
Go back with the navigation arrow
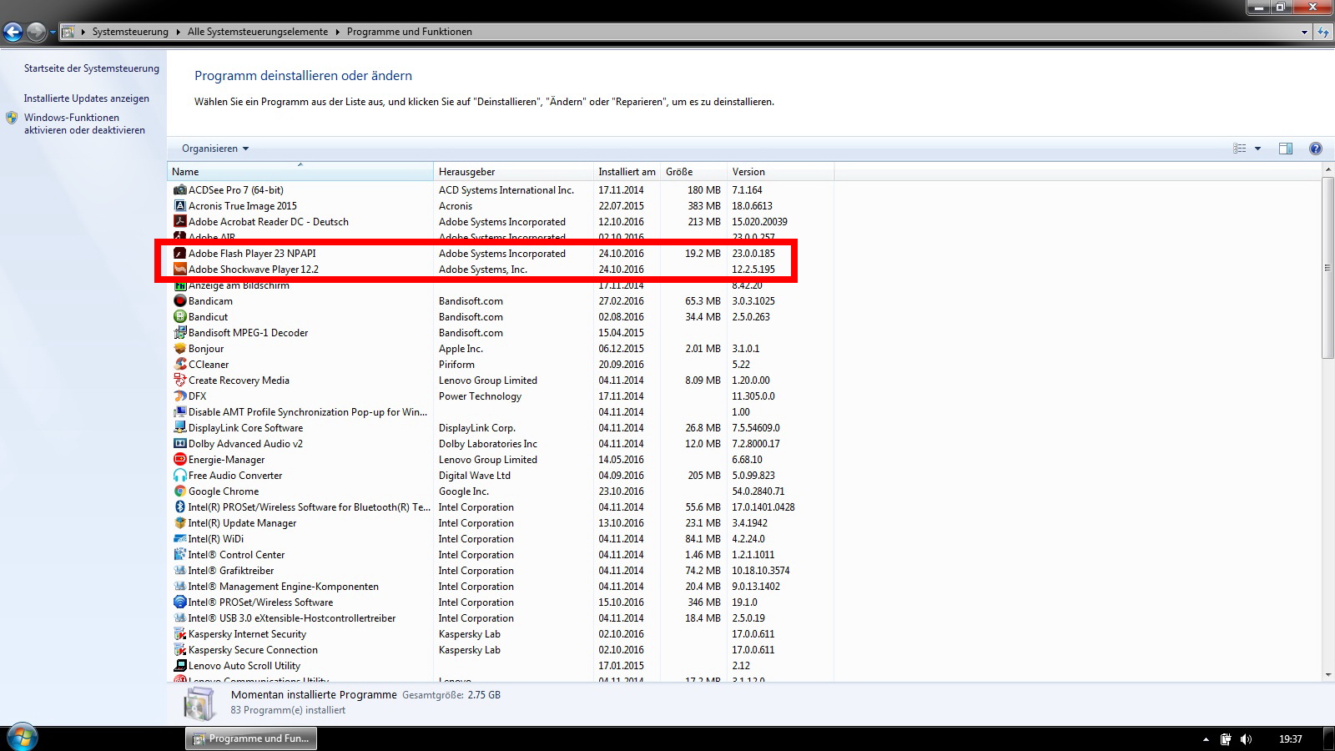[x=13, y=32]
